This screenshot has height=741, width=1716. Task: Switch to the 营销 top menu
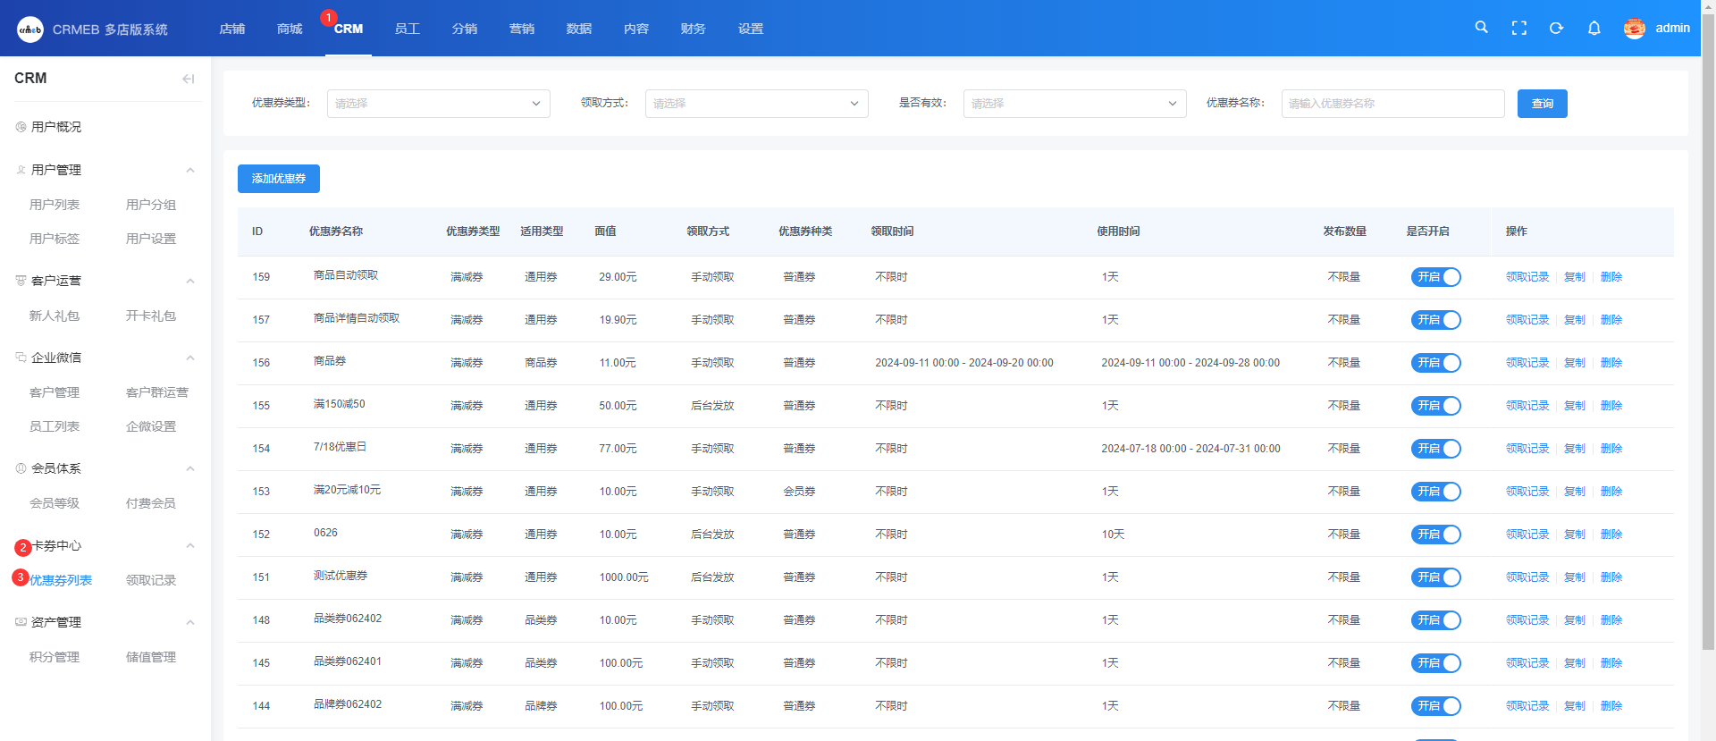point(521,29)
